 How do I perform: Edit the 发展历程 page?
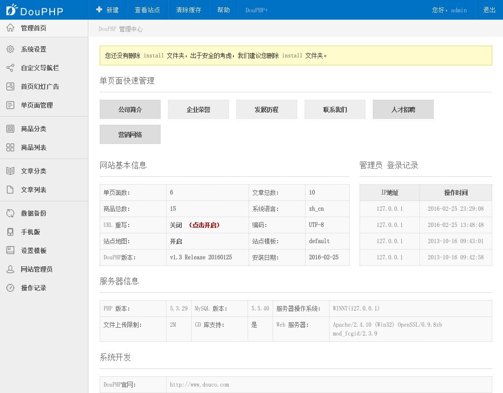tap(267, 110)
